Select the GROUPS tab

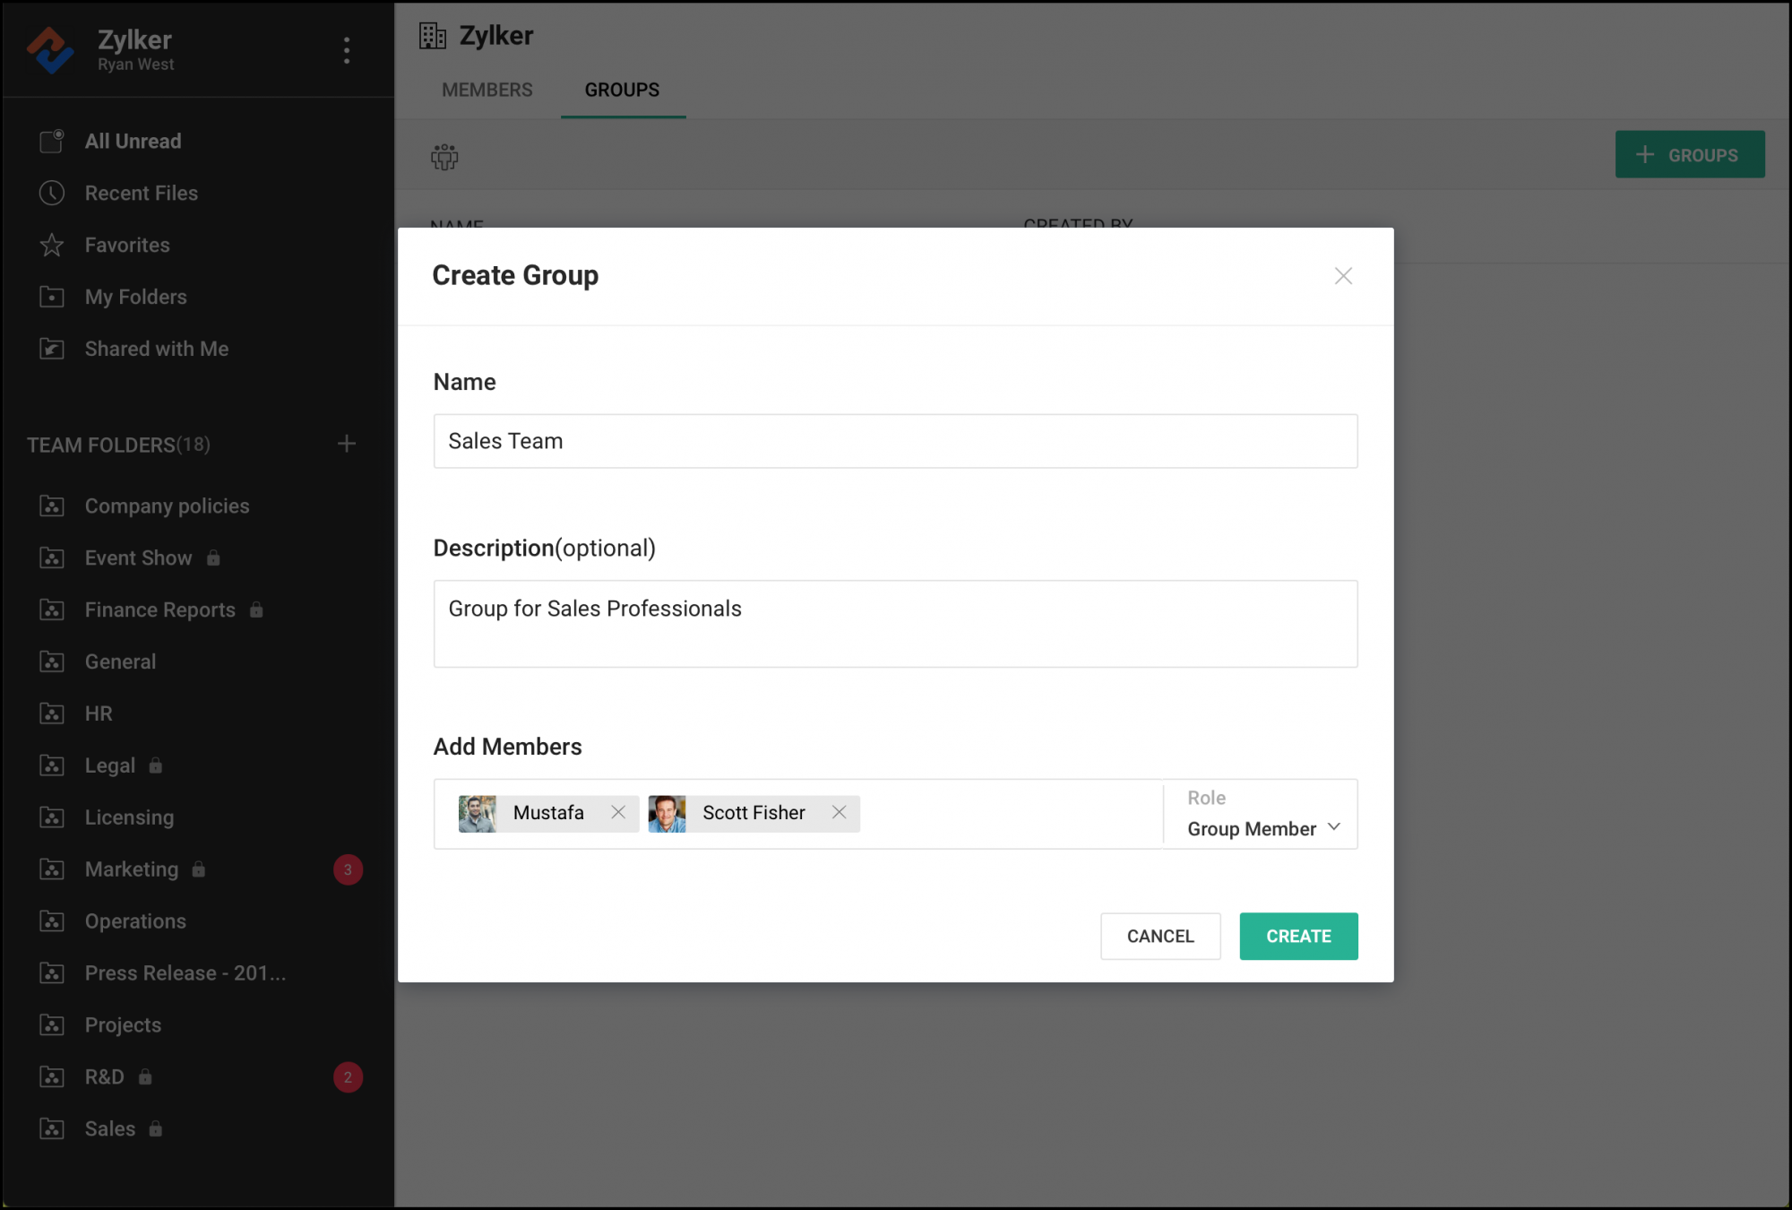(x=622, y=90)
